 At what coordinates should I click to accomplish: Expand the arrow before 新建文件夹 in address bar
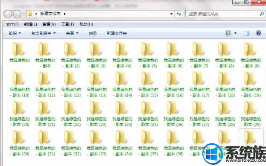36,14
